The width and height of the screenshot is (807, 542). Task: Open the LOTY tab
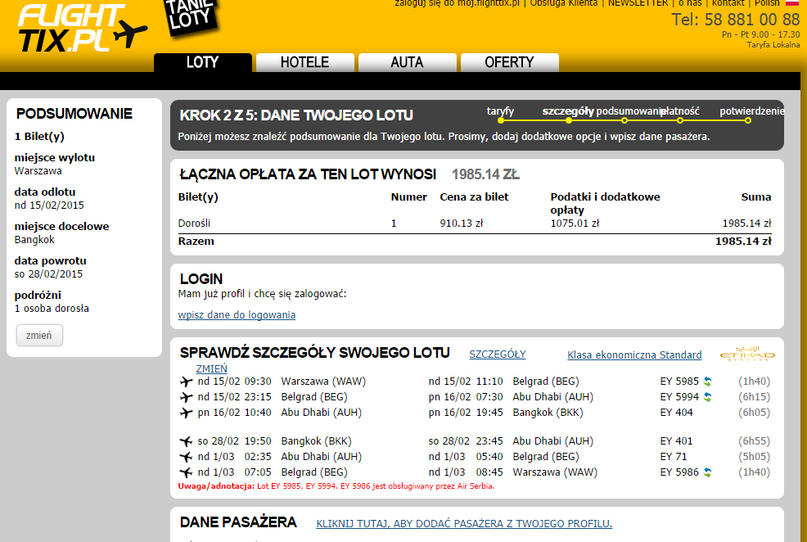(203, 62)
